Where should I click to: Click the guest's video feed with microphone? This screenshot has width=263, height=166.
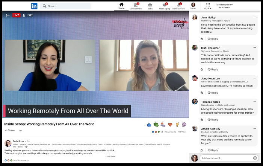tap(144, 65)
